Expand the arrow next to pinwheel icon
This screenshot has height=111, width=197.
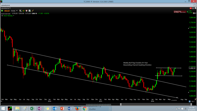[196, 13]
